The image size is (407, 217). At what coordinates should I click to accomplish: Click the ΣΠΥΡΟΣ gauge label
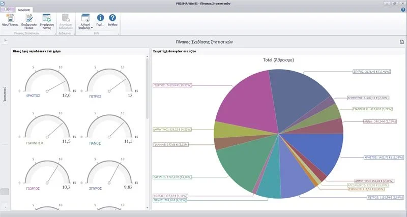pyautogui.click(x=96, y=189)
